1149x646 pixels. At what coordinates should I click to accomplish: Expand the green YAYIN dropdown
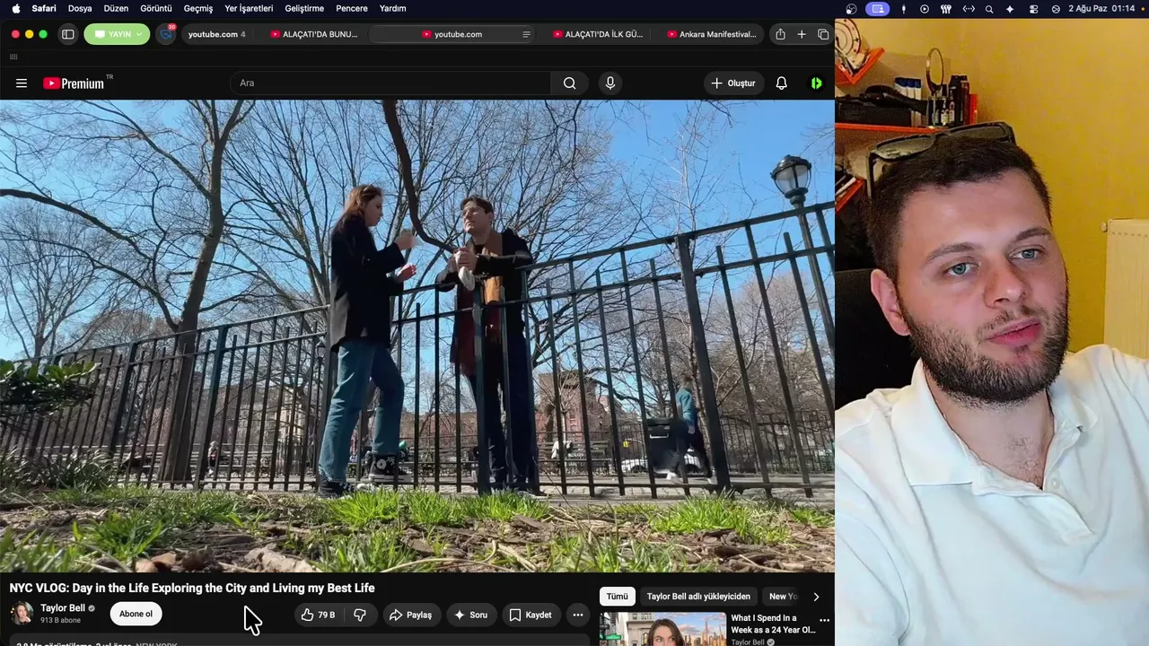point(117,34)
